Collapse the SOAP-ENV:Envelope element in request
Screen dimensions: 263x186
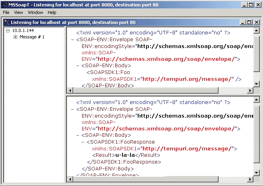[72, 40]
